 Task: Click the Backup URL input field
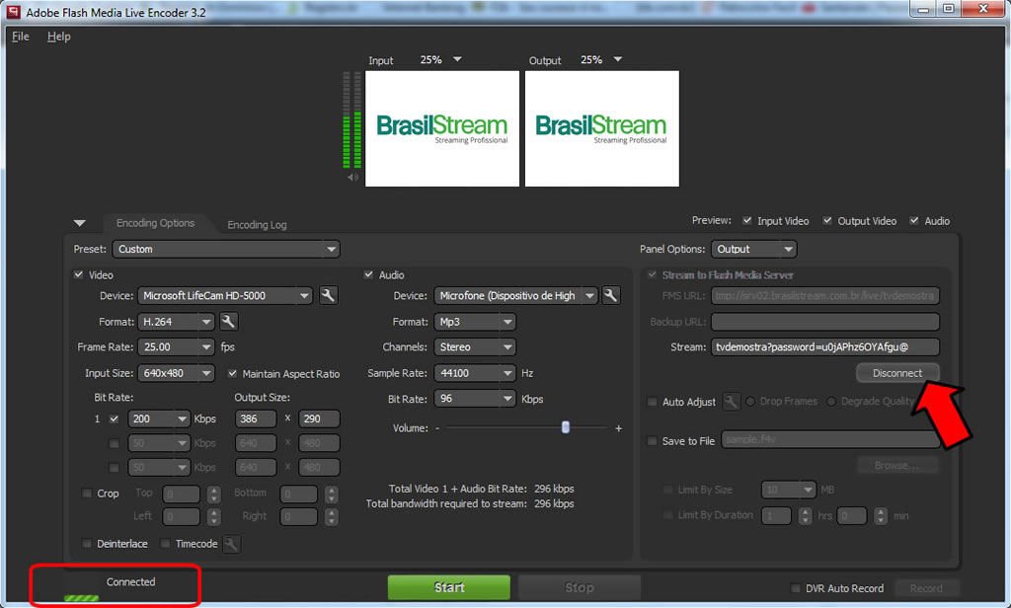click(824, 321)
